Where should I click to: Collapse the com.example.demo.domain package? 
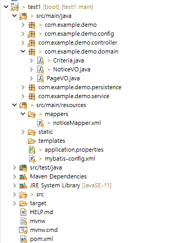23,51
